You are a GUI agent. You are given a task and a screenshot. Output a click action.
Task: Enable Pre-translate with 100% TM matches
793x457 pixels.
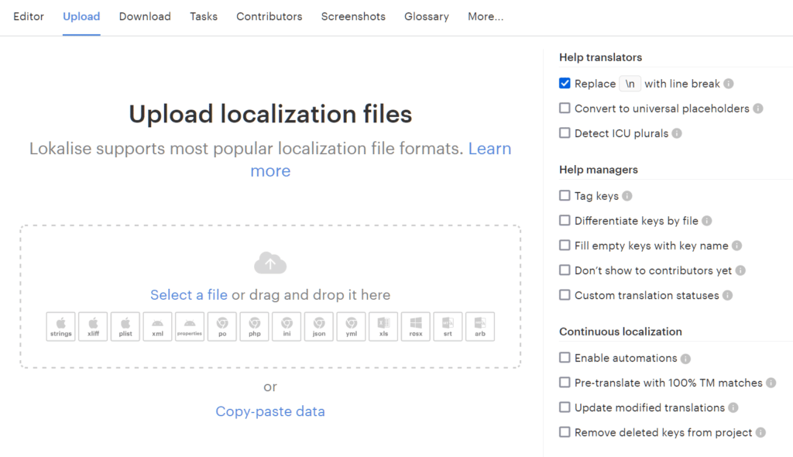pos(565,383)
